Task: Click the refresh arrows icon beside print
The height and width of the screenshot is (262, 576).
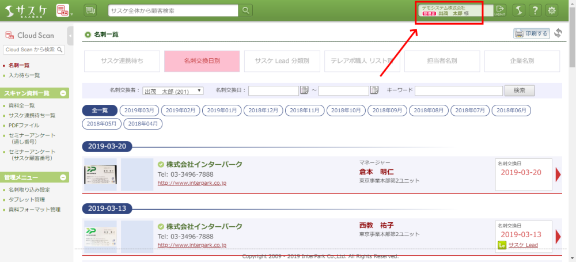Action: click(558, 33)
